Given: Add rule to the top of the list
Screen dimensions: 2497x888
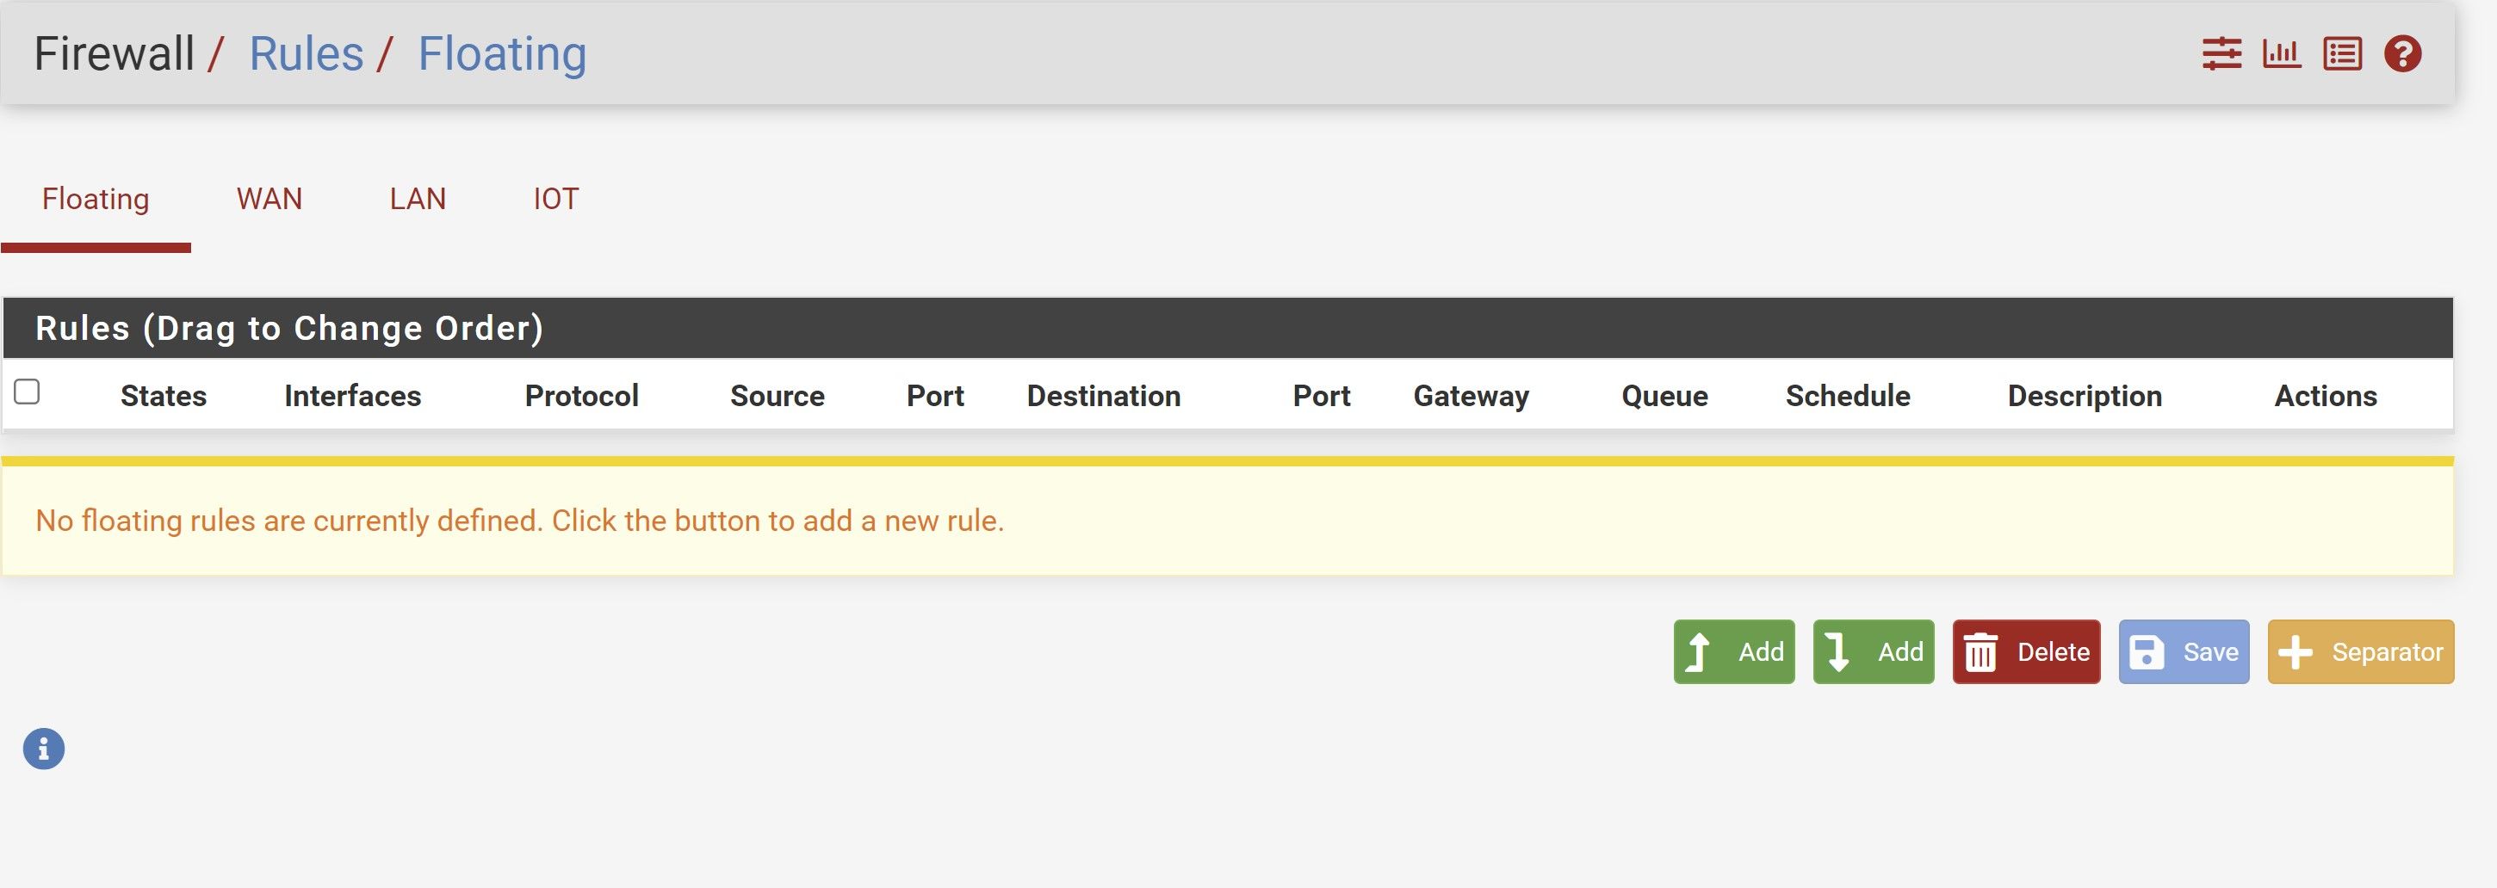Looking at the screenshot, I should pos(1734,651).
